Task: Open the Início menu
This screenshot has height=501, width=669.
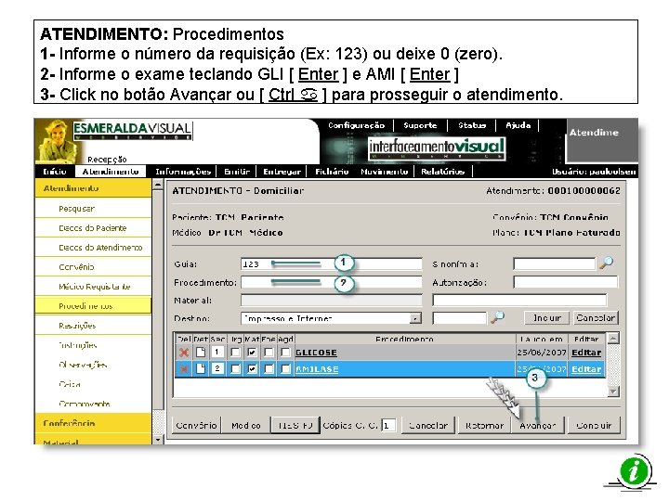Action: click(55, 172)
